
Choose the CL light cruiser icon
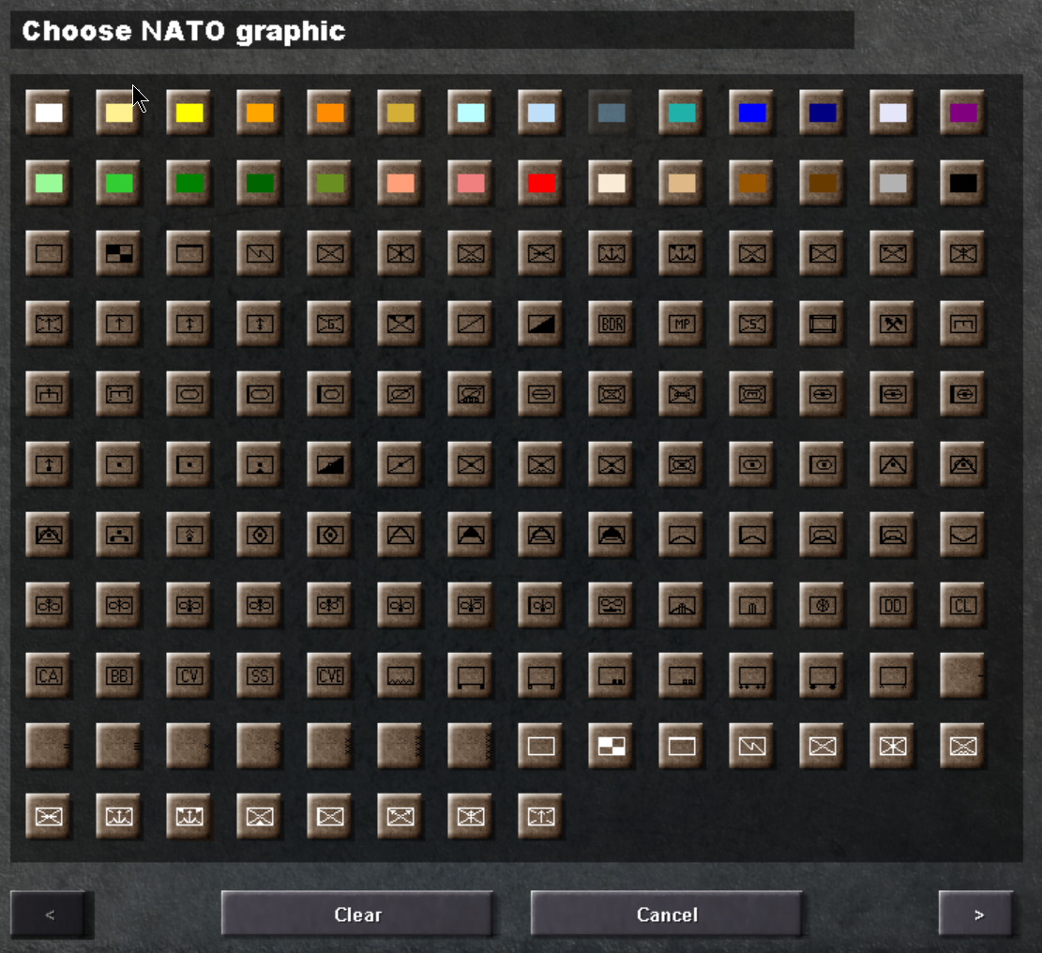pyautogui.click(x=963, y=605)
